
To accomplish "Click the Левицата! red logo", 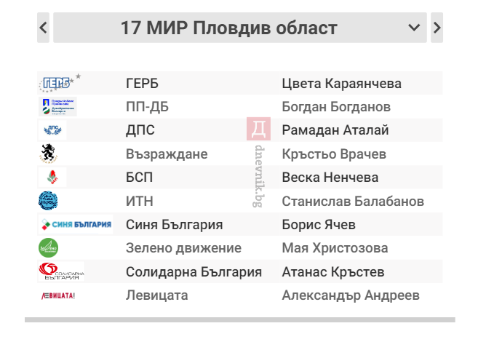I will 58,295.
